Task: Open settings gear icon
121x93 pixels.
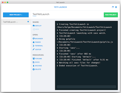Action: click(116, 7)
